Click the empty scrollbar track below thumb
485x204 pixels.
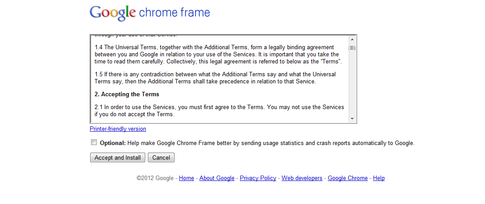point(352,84)
